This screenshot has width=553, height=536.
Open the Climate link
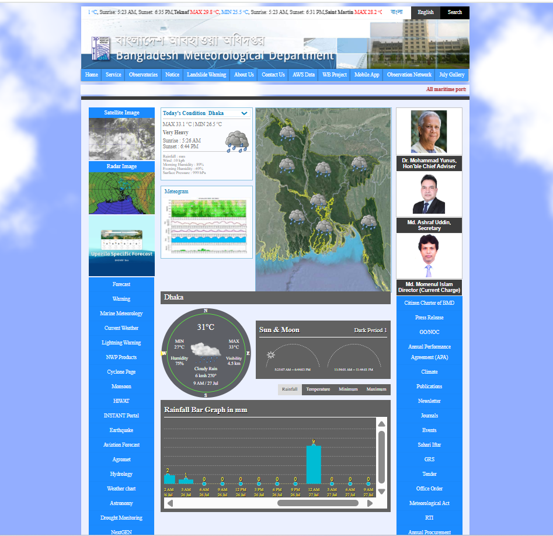(429, 372)
